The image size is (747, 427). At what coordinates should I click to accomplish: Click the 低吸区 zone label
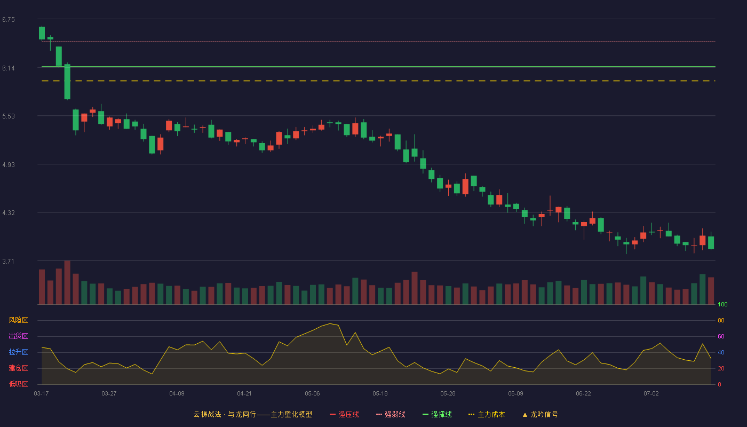[18, 384]
